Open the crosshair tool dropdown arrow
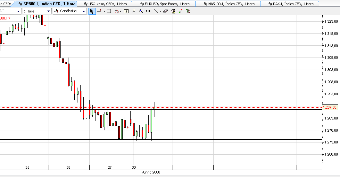This screenshot has height=177, width=340. (104, 11)
